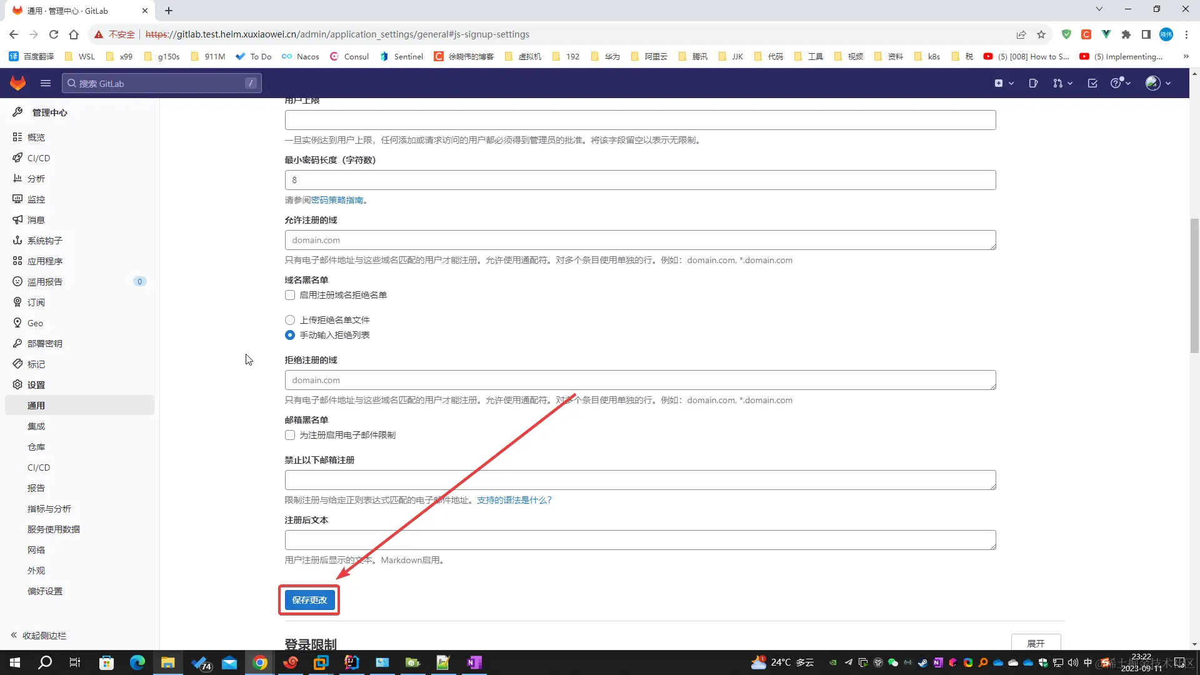Click the Geo location icon in sidebar

(x=17, y=323)
